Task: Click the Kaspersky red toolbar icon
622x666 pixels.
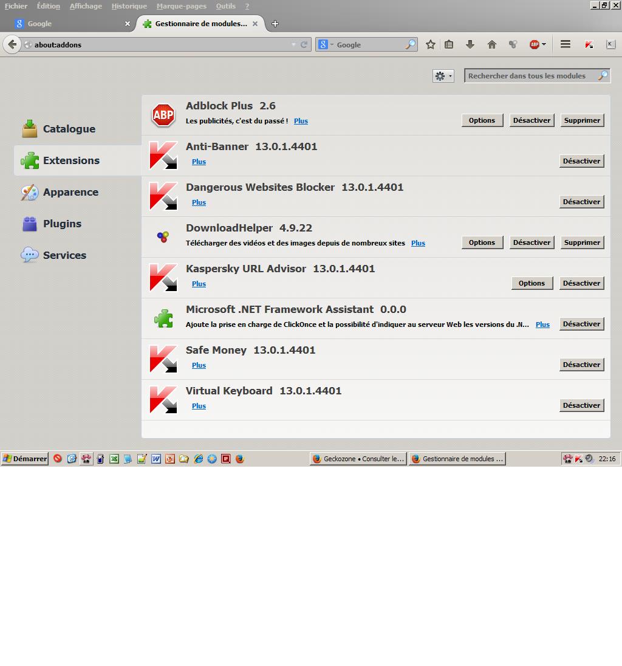Action: pyautogui.click(x=589, y=44)
